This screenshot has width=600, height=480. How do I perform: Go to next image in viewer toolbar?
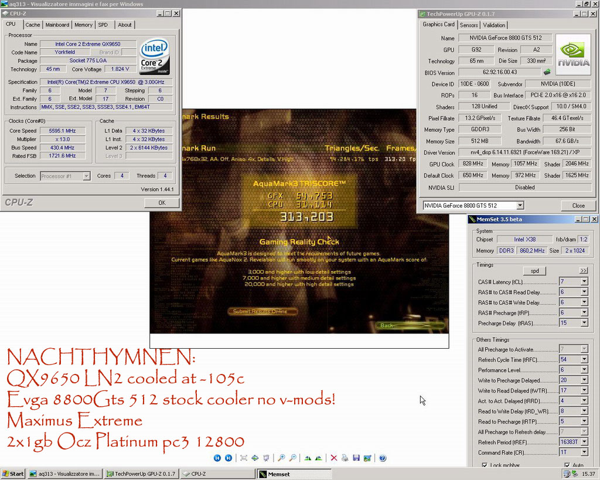229,458
